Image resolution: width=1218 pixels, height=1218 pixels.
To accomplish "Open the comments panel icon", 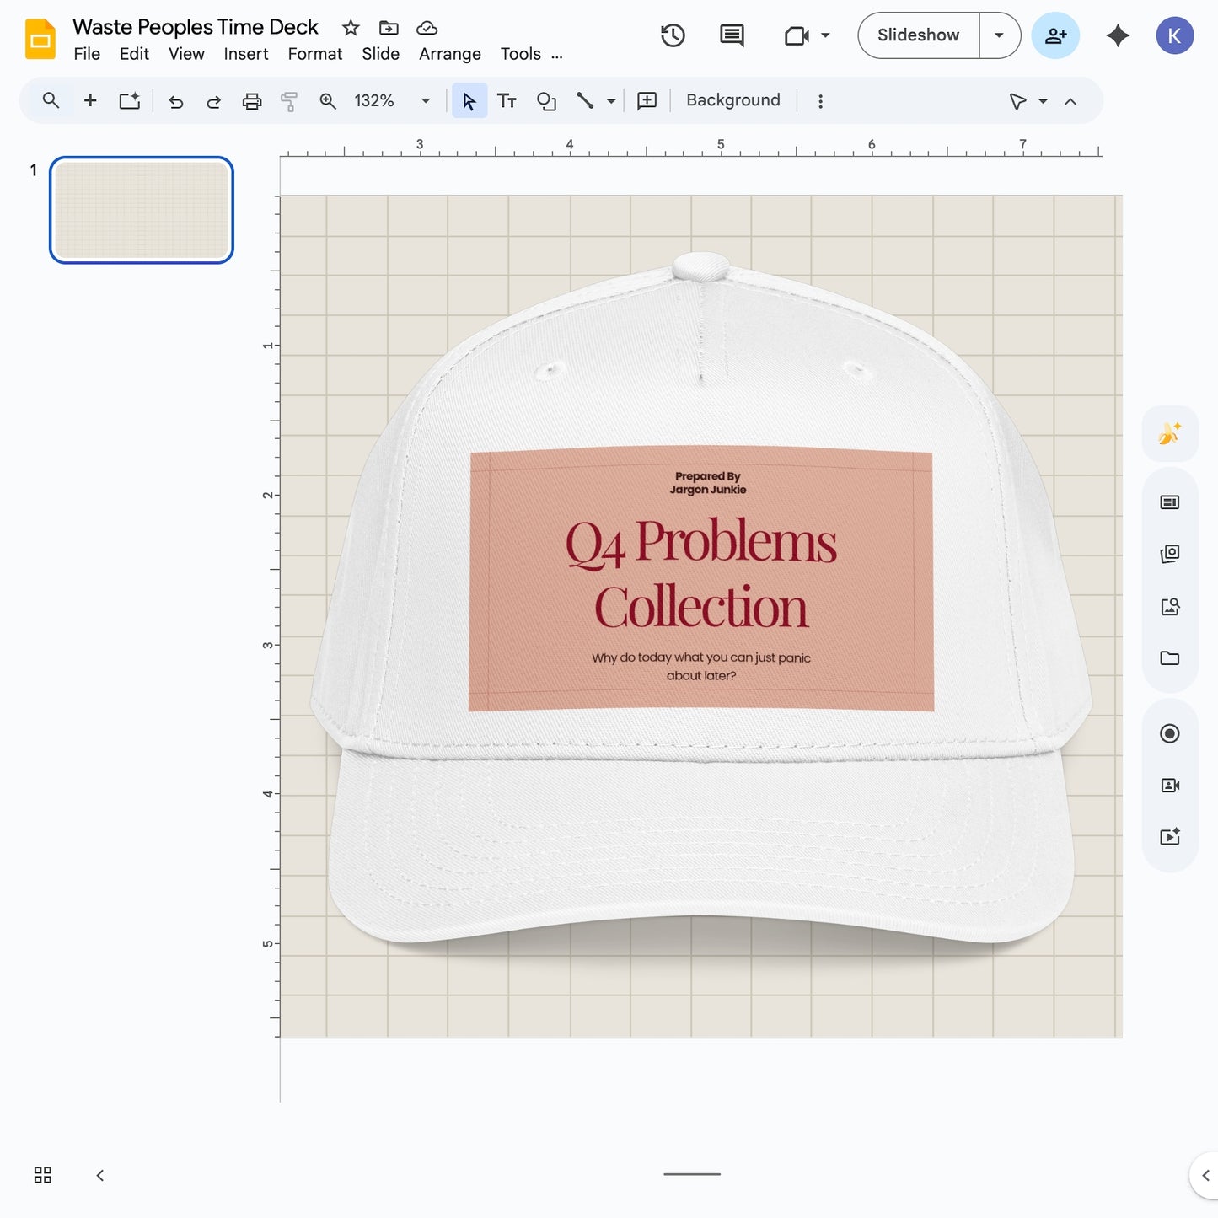I will (x=732, y=35).
